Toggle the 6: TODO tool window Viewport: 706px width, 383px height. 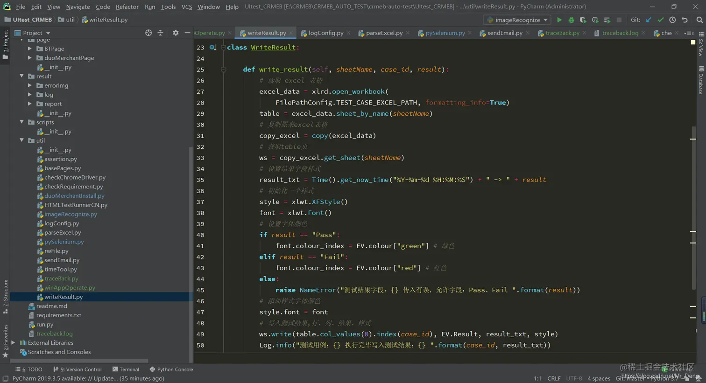tap(29, 369)
